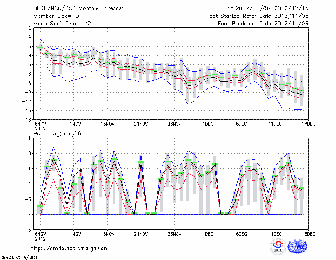Click 16DEC on the precipitation chart axis
Viewport: 336px width, 260px height.
[308, 234]
